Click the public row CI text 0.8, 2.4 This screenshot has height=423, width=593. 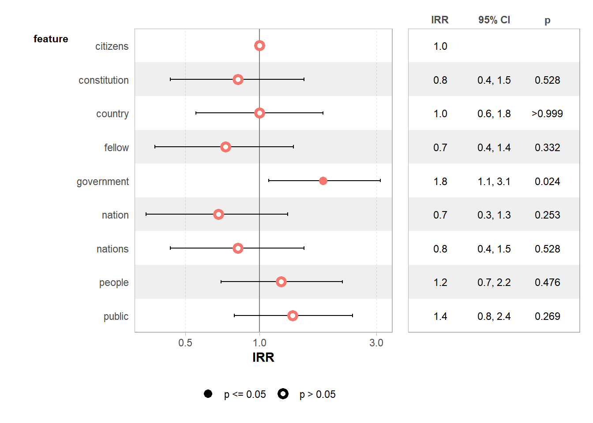(x=494, y=316)
